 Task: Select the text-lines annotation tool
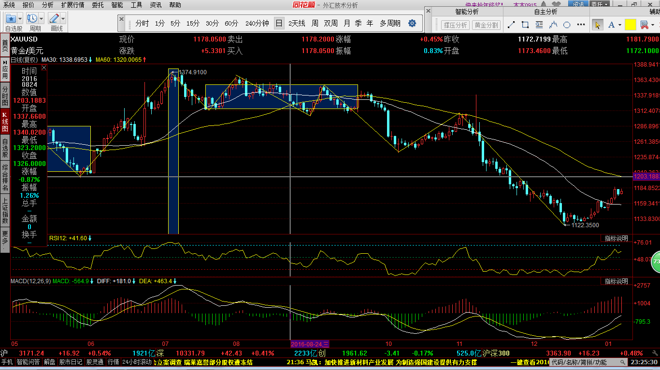coord(539,25)
